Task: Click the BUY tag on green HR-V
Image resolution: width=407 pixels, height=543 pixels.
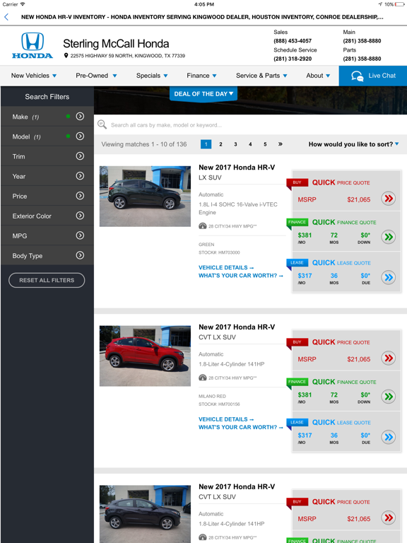Action: 297,183
